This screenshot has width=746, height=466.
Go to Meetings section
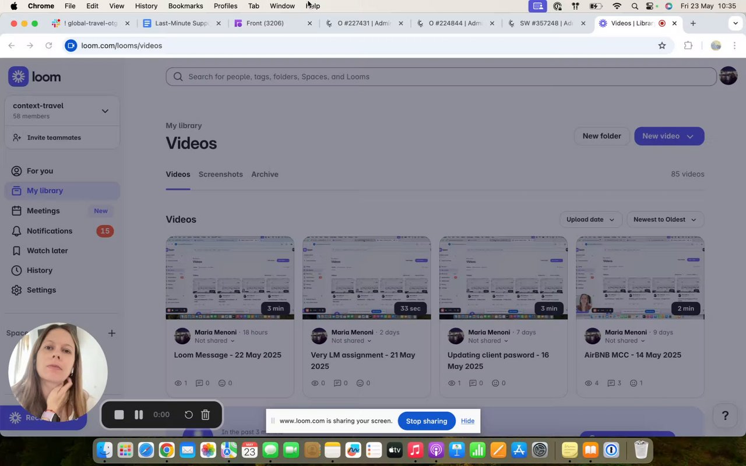click(x=43, y=210)
